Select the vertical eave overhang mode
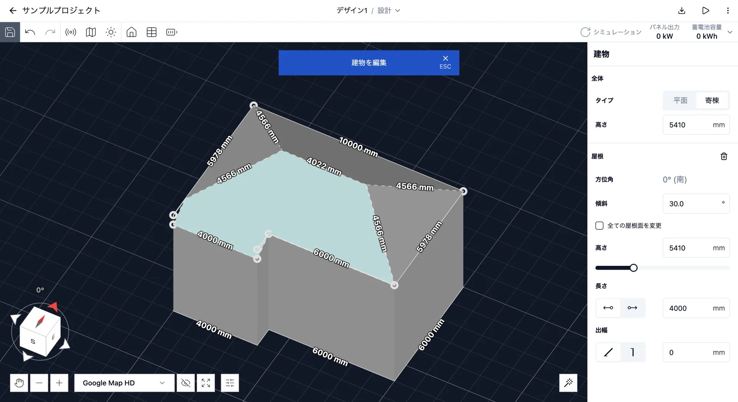This screenshot has height=402, width=738. click(x=632, y=352)
